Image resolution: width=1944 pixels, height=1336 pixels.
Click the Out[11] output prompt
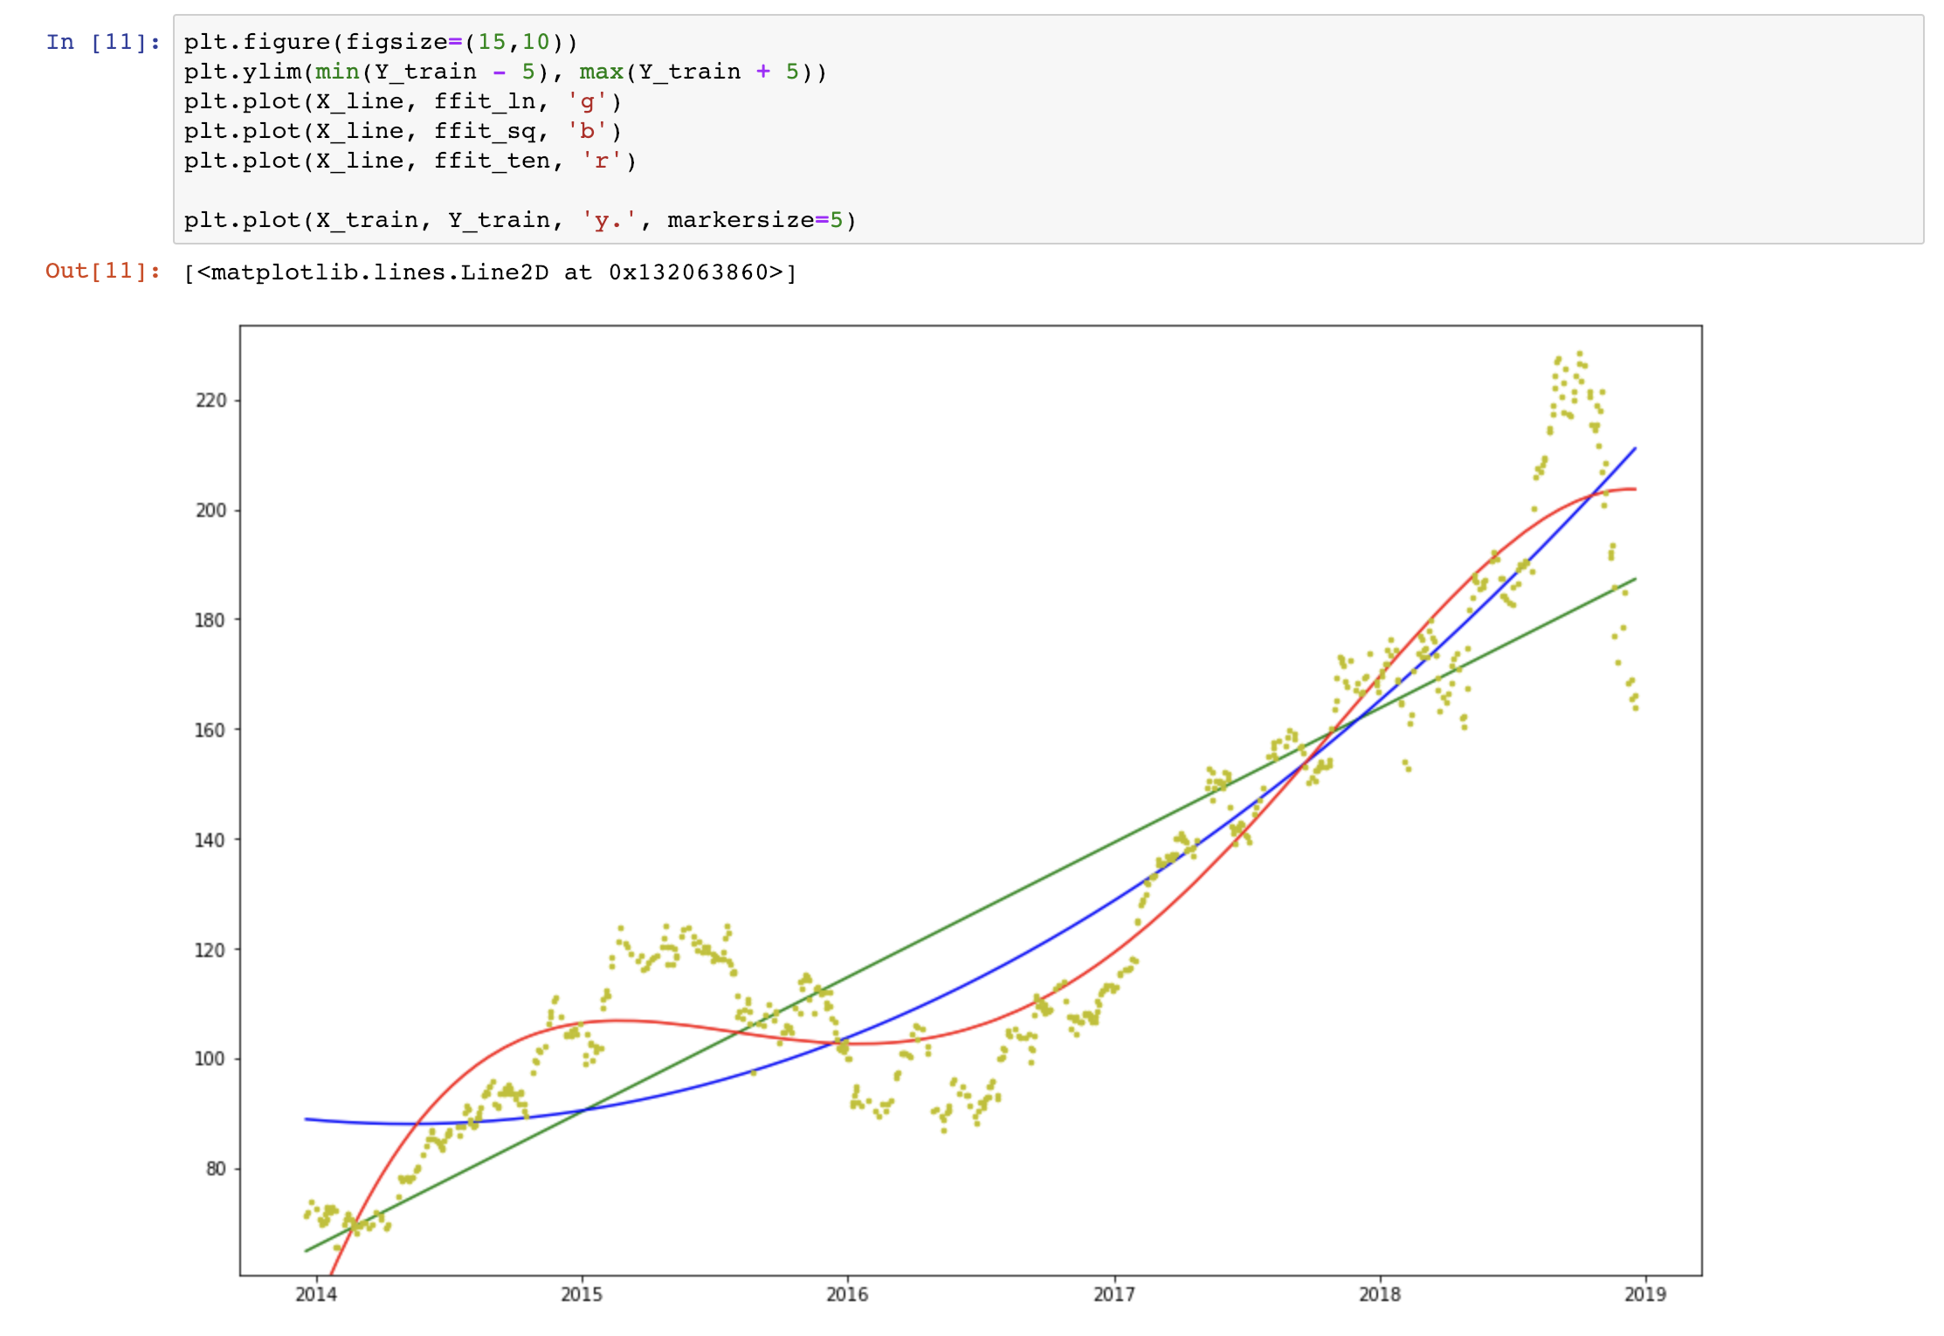click(x=103, y=272)
